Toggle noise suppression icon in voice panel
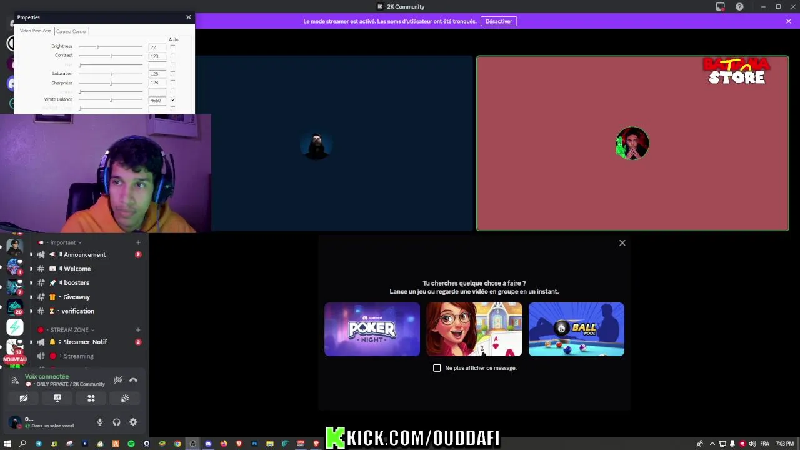Viewport: 800px width, 450px height. (x=118, y=380)
